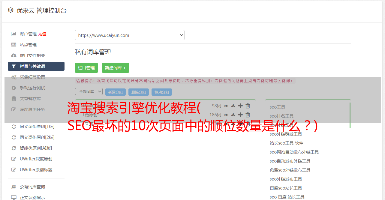Click the download icon in the 186词 row
The image size is (385, 200).
pos(233,115)
